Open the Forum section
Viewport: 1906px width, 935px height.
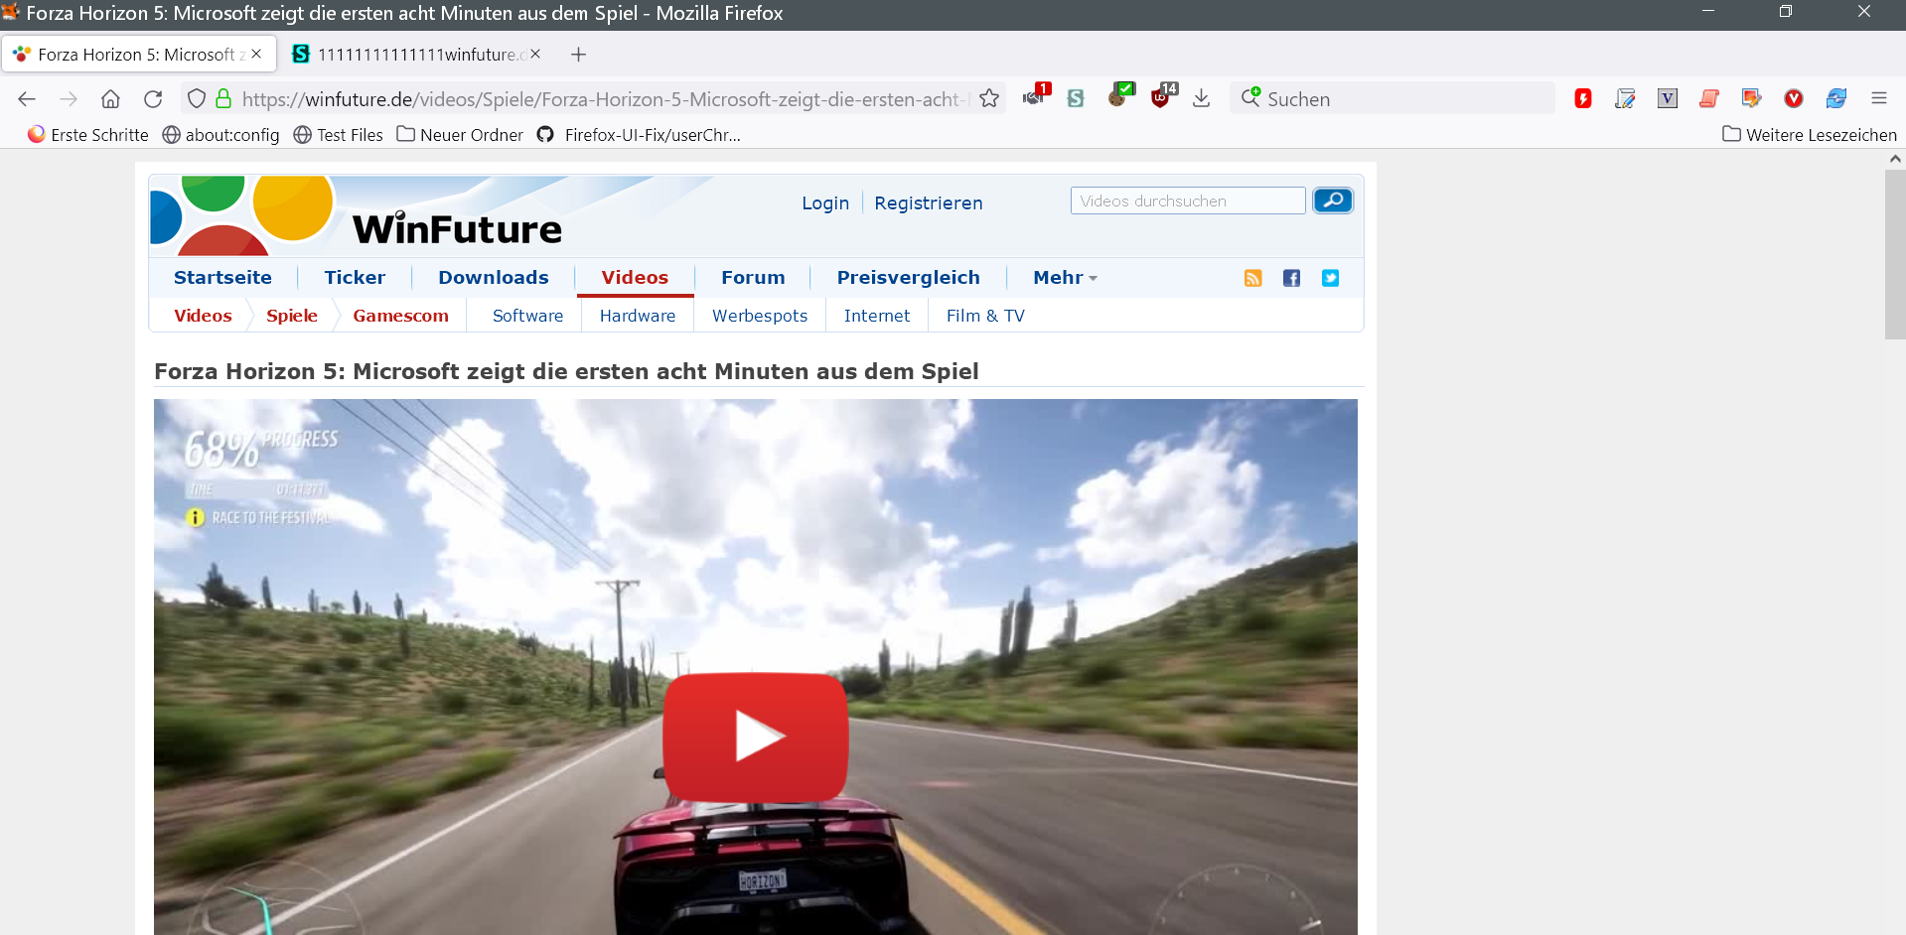(x=753, y=278)
